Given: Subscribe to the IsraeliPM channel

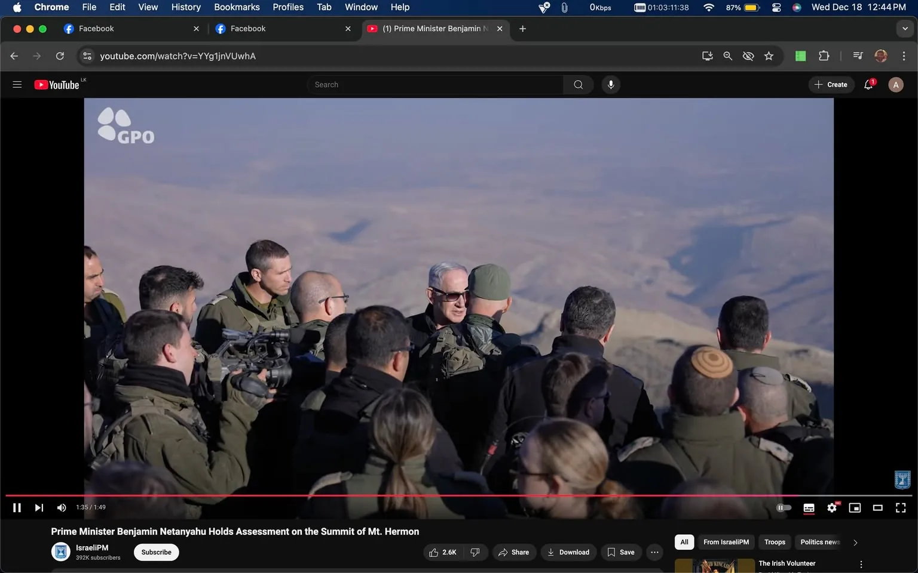Looking at the screenshot, I should click(x=155, y=552).
